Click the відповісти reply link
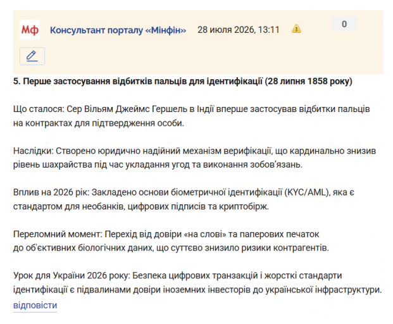This screenshot has height=324, width=393. click(35, 306)
